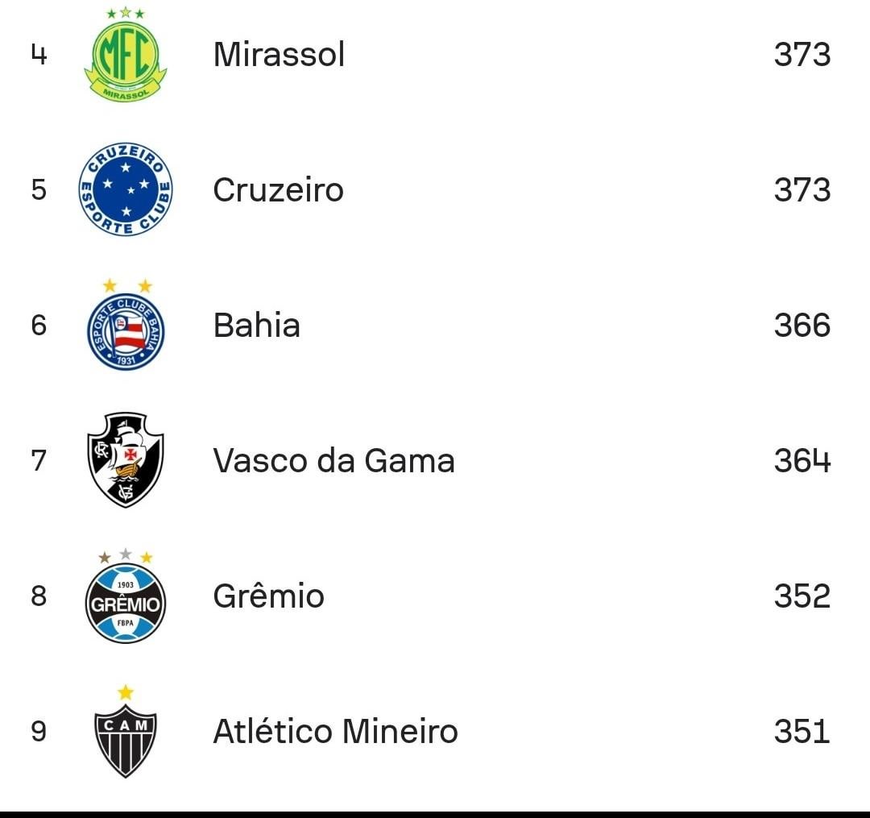Open the Grêmio team name

coord(268,596)
